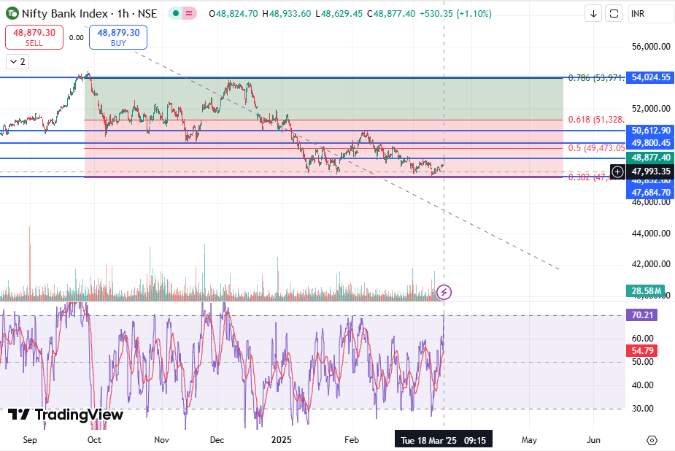Click the low value L48,629.45

339,14
